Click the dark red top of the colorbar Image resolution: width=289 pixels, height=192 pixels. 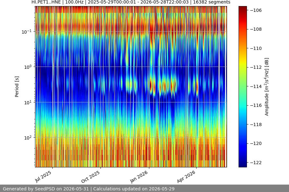coord(242,8)
